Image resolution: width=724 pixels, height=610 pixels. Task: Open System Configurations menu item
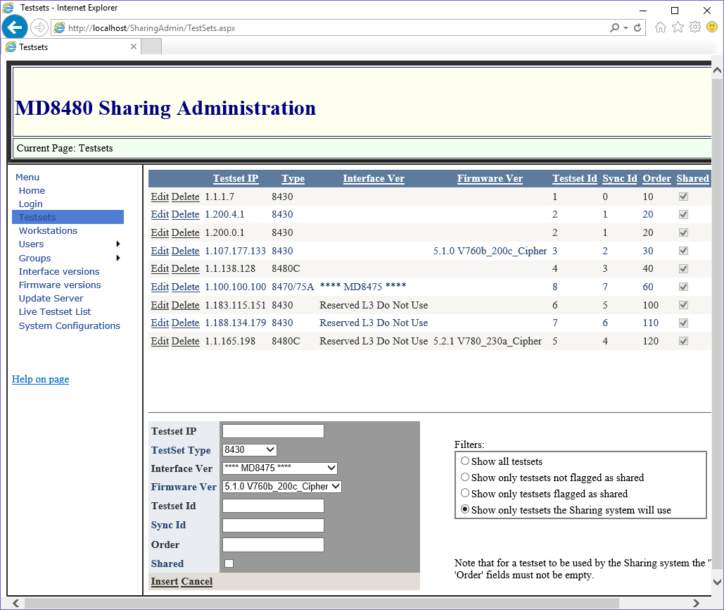click(x=69, y=325)
